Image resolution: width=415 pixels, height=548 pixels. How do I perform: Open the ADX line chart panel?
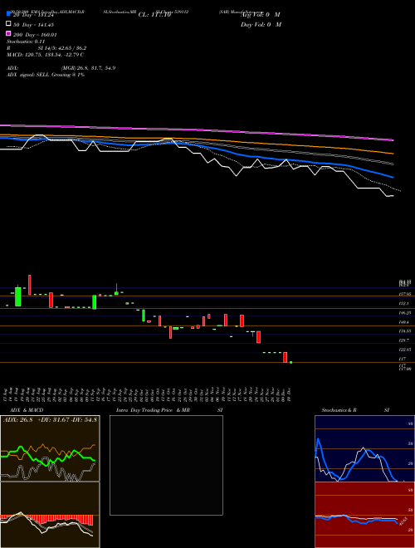click(x=50, y=448)
